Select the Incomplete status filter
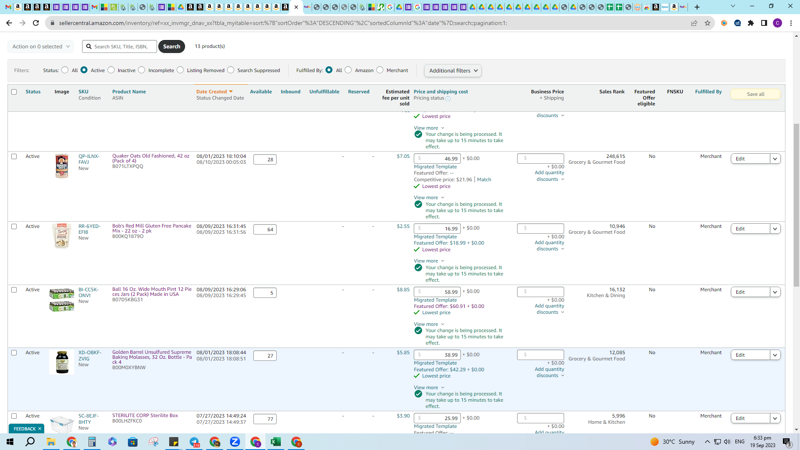Viewport: 800px width, 450px height. click(142, 70)
